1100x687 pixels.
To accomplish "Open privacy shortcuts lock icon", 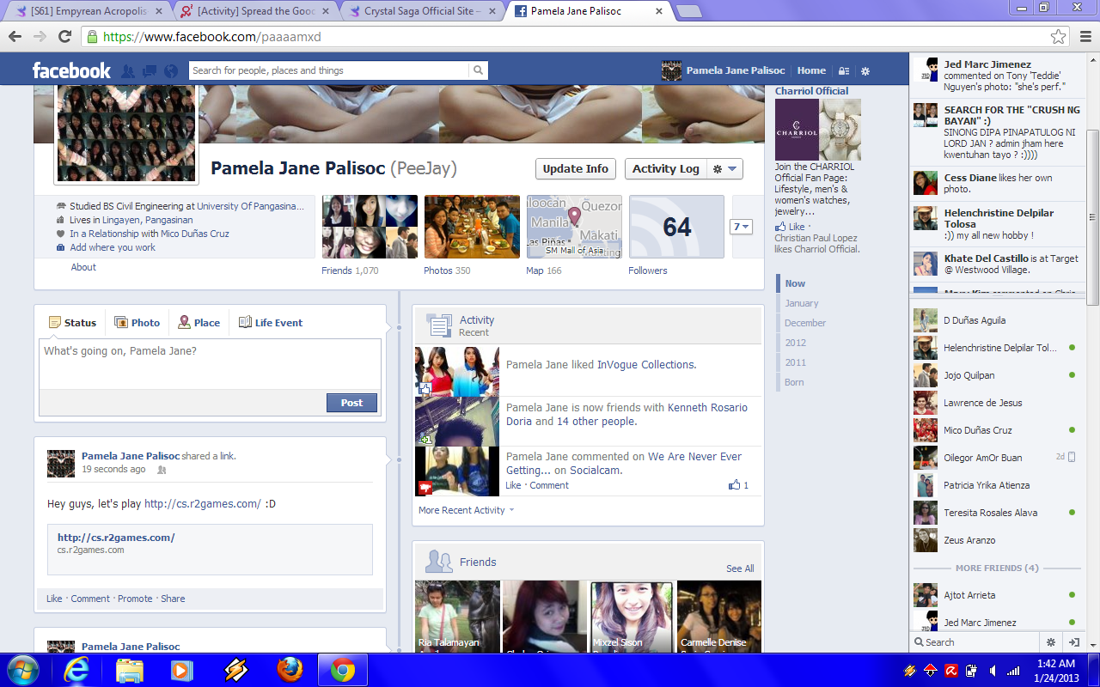I will point(844,71).
